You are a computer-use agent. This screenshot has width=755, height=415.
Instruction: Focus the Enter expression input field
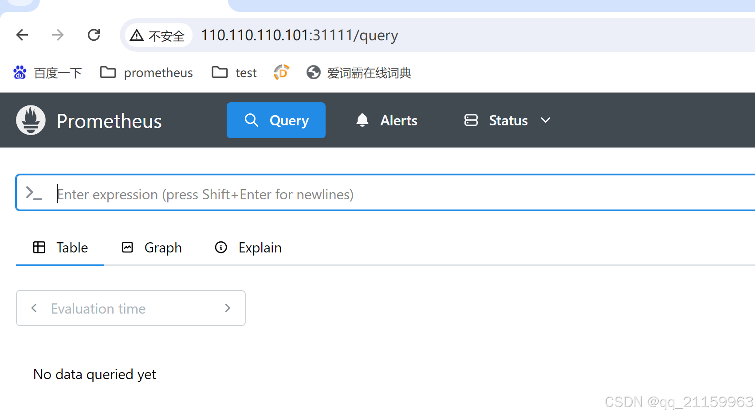[x=385, y=193]
